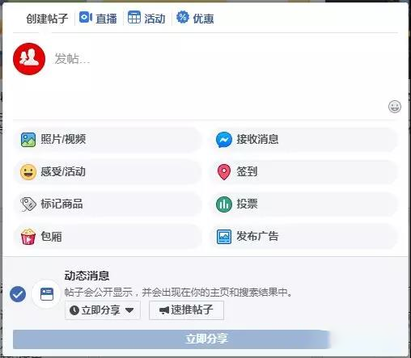Click the 速推帖子 boost button
This screenshot has width=411, height=358.
tap(186, 310)
